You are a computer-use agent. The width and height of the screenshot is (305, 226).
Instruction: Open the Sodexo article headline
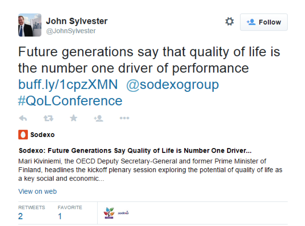[135, 151]
